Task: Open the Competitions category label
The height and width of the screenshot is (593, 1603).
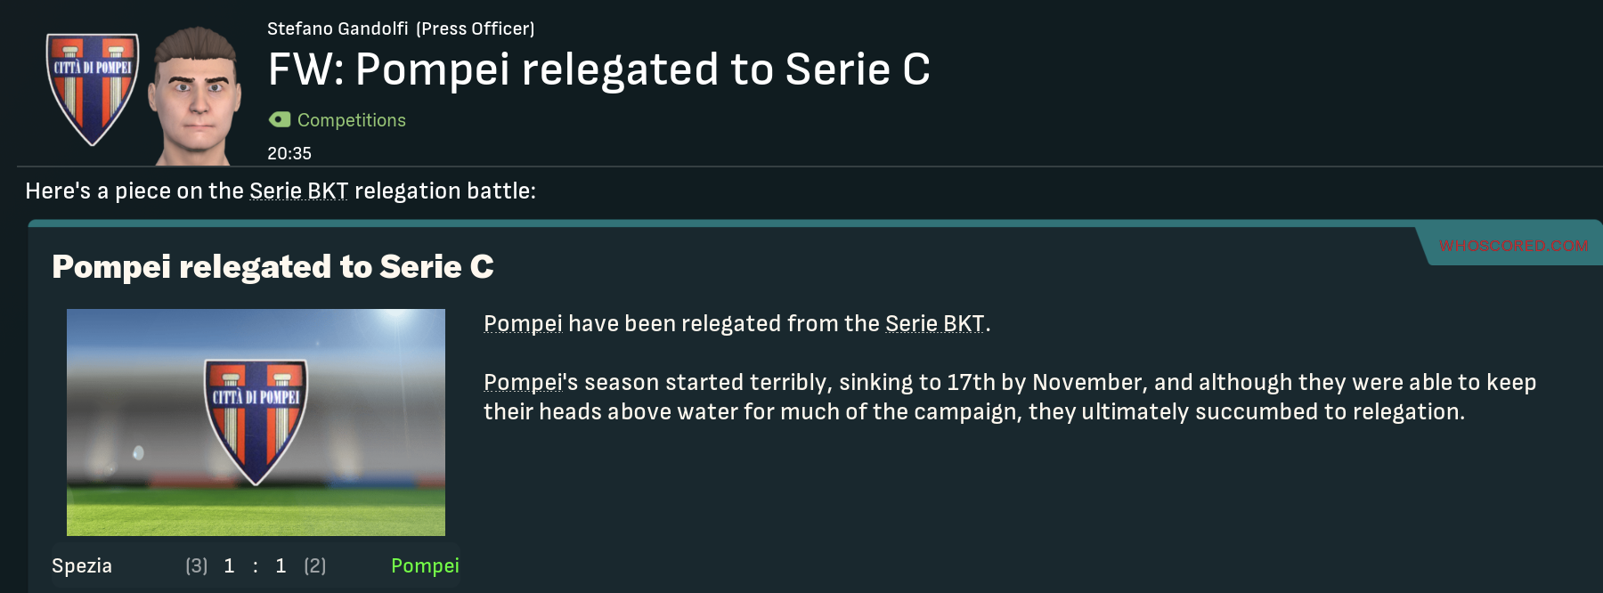Action: coord(351,120)
